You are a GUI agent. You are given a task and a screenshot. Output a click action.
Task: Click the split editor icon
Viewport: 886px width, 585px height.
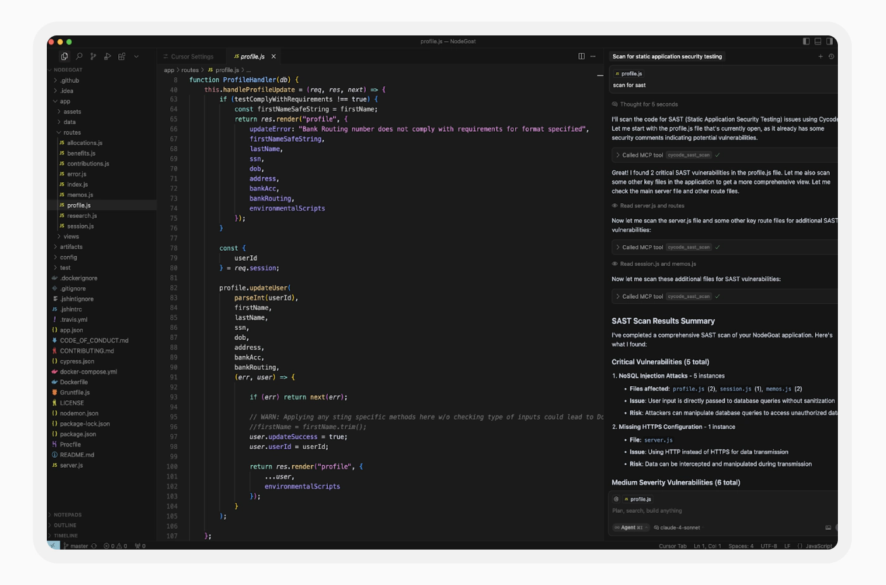pyautogui.click(x=582, y=56)
